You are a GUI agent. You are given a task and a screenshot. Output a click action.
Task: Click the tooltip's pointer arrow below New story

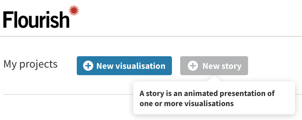click(214, 78)
